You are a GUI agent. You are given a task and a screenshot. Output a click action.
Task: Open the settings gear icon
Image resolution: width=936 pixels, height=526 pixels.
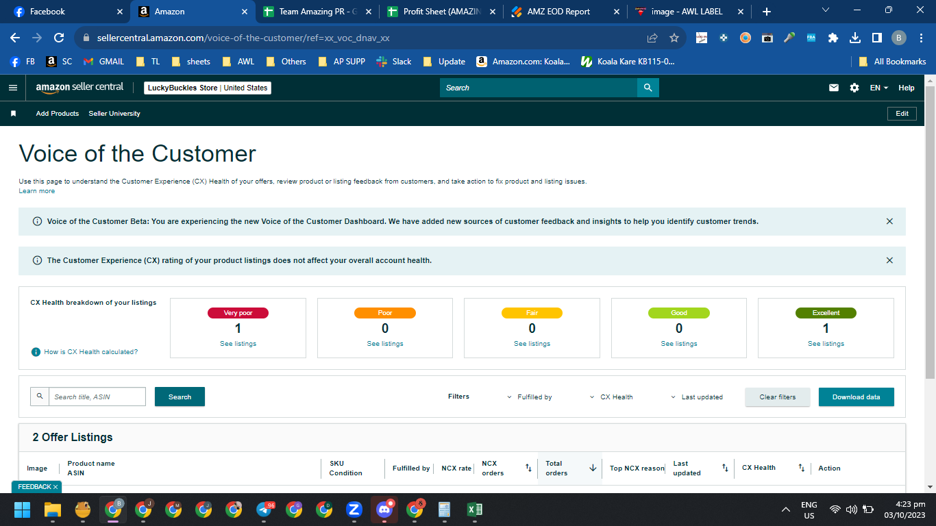[854, 88]
